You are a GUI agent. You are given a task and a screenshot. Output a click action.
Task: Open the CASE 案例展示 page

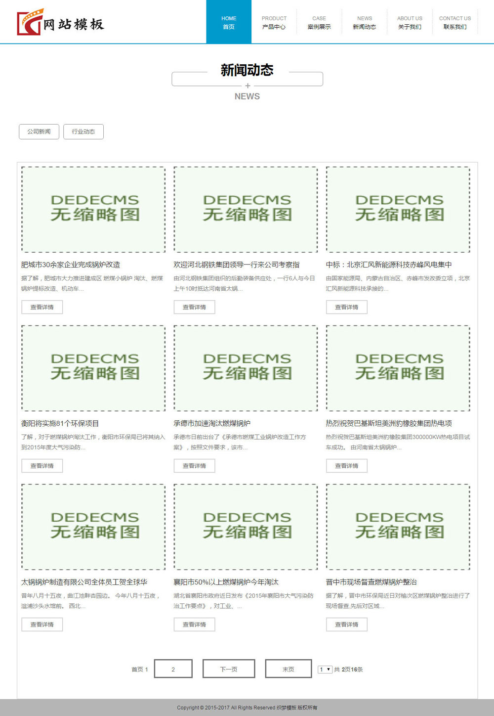[319, 22]
